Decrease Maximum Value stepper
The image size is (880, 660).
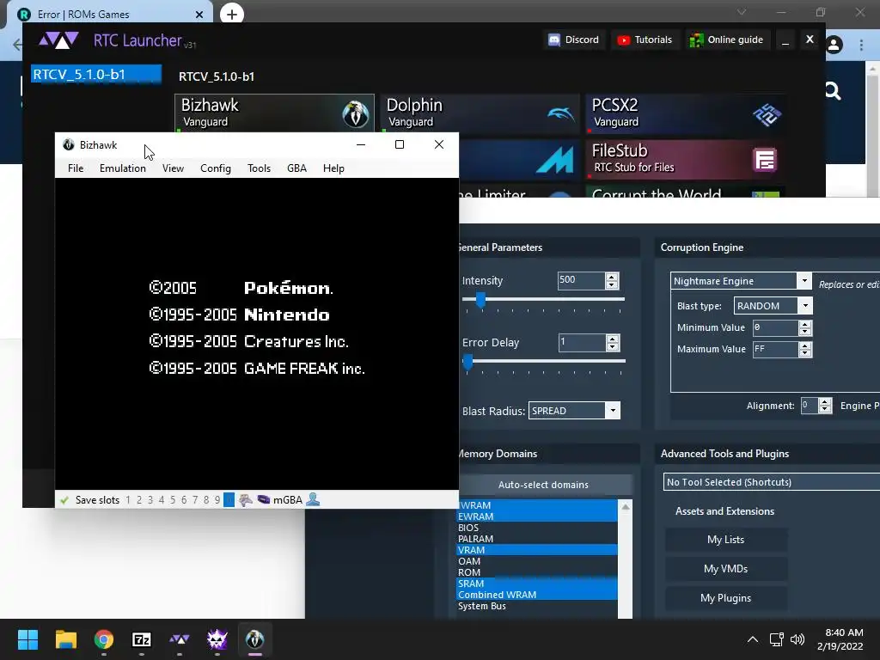click(x=804, y=353)
